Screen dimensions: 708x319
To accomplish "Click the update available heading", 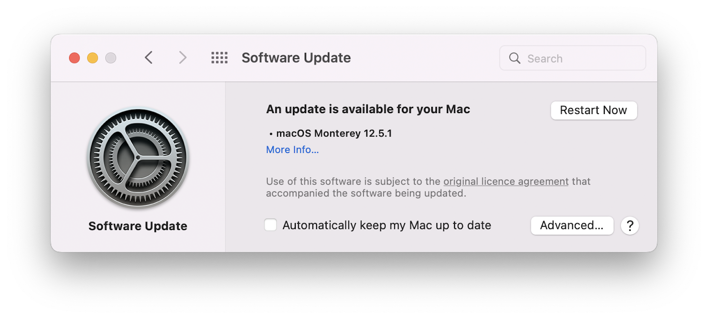I will (368, 109).
